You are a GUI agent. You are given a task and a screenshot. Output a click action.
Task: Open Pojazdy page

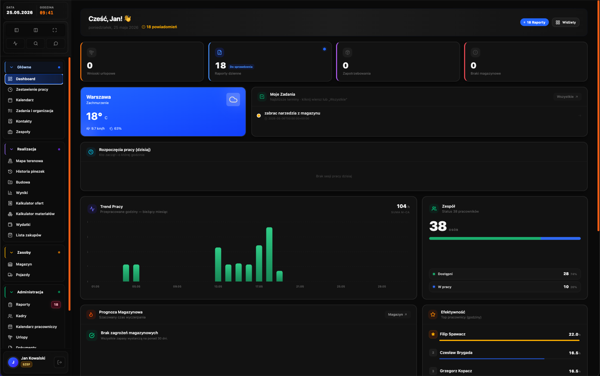pyautogui.click(x=34, y=275)
